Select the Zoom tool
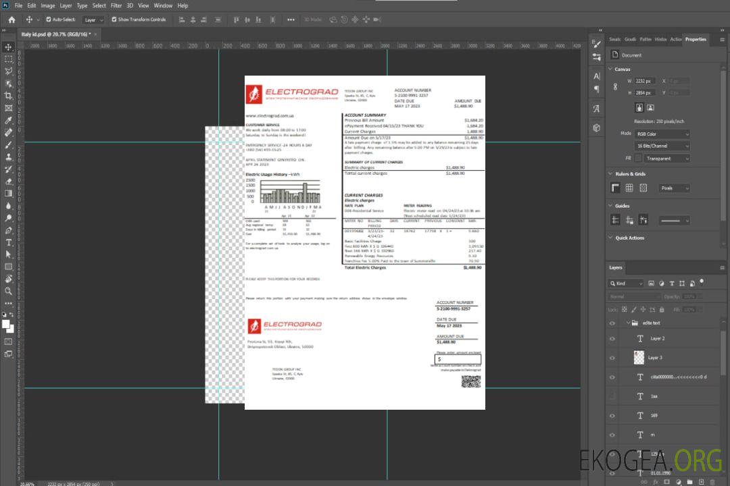Image resolution: width=730 pixels, height=486 pixels. tap(9, 291)
